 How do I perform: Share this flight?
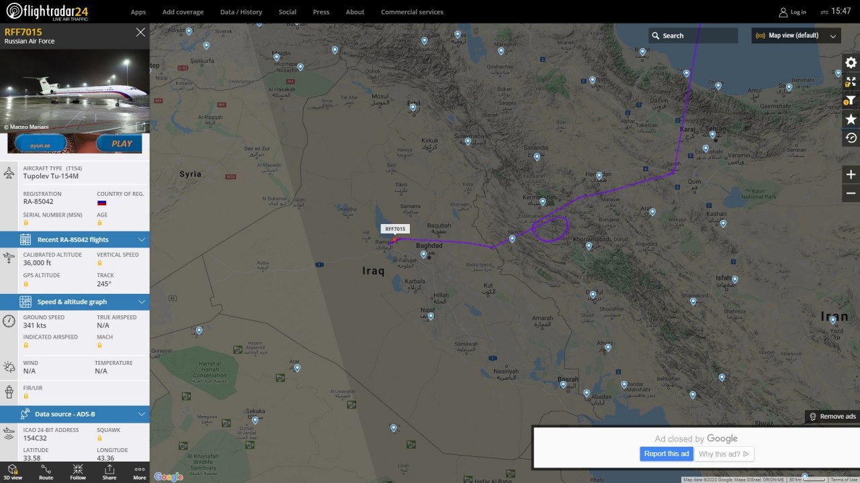(x=109, y=472)
